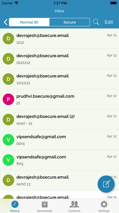Viewport: 119px width, 213px height.
Task: Tap Edit in the top bar
Action: [x=109, y=22]
